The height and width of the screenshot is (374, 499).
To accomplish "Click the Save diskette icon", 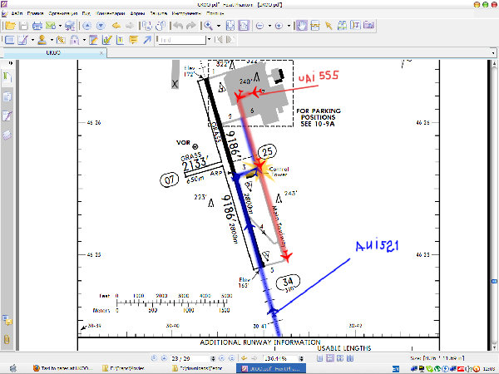I will coord(24,26).
